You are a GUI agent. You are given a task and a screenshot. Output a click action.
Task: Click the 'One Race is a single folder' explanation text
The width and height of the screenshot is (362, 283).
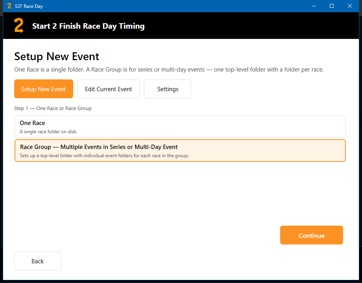169,70
